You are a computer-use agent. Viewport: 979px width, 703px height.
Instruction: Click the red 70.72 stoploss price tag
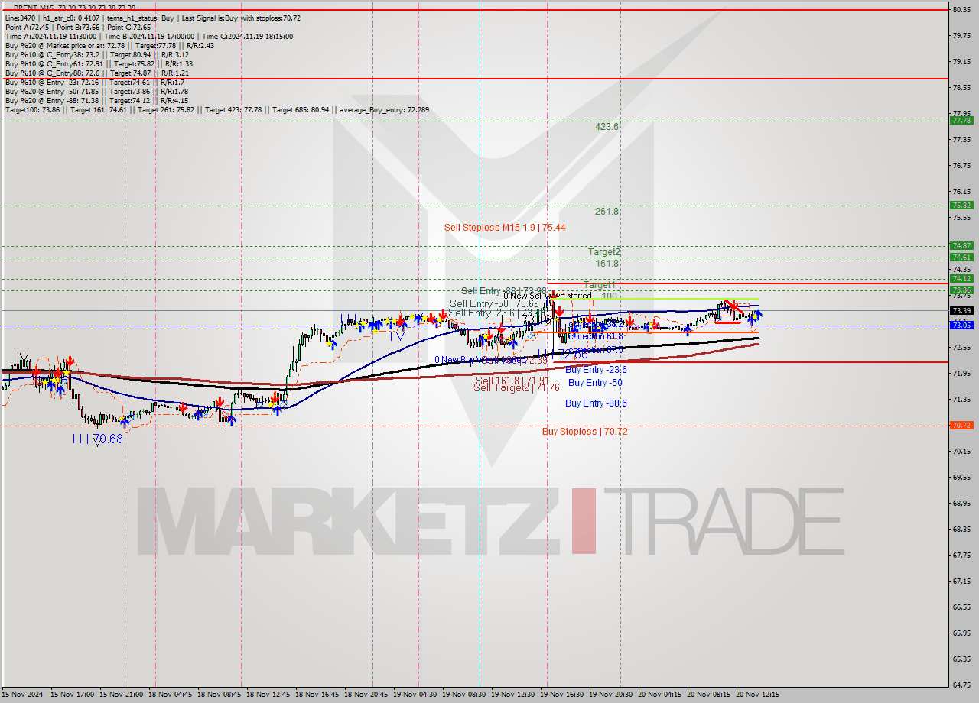[x=961, y=425]
